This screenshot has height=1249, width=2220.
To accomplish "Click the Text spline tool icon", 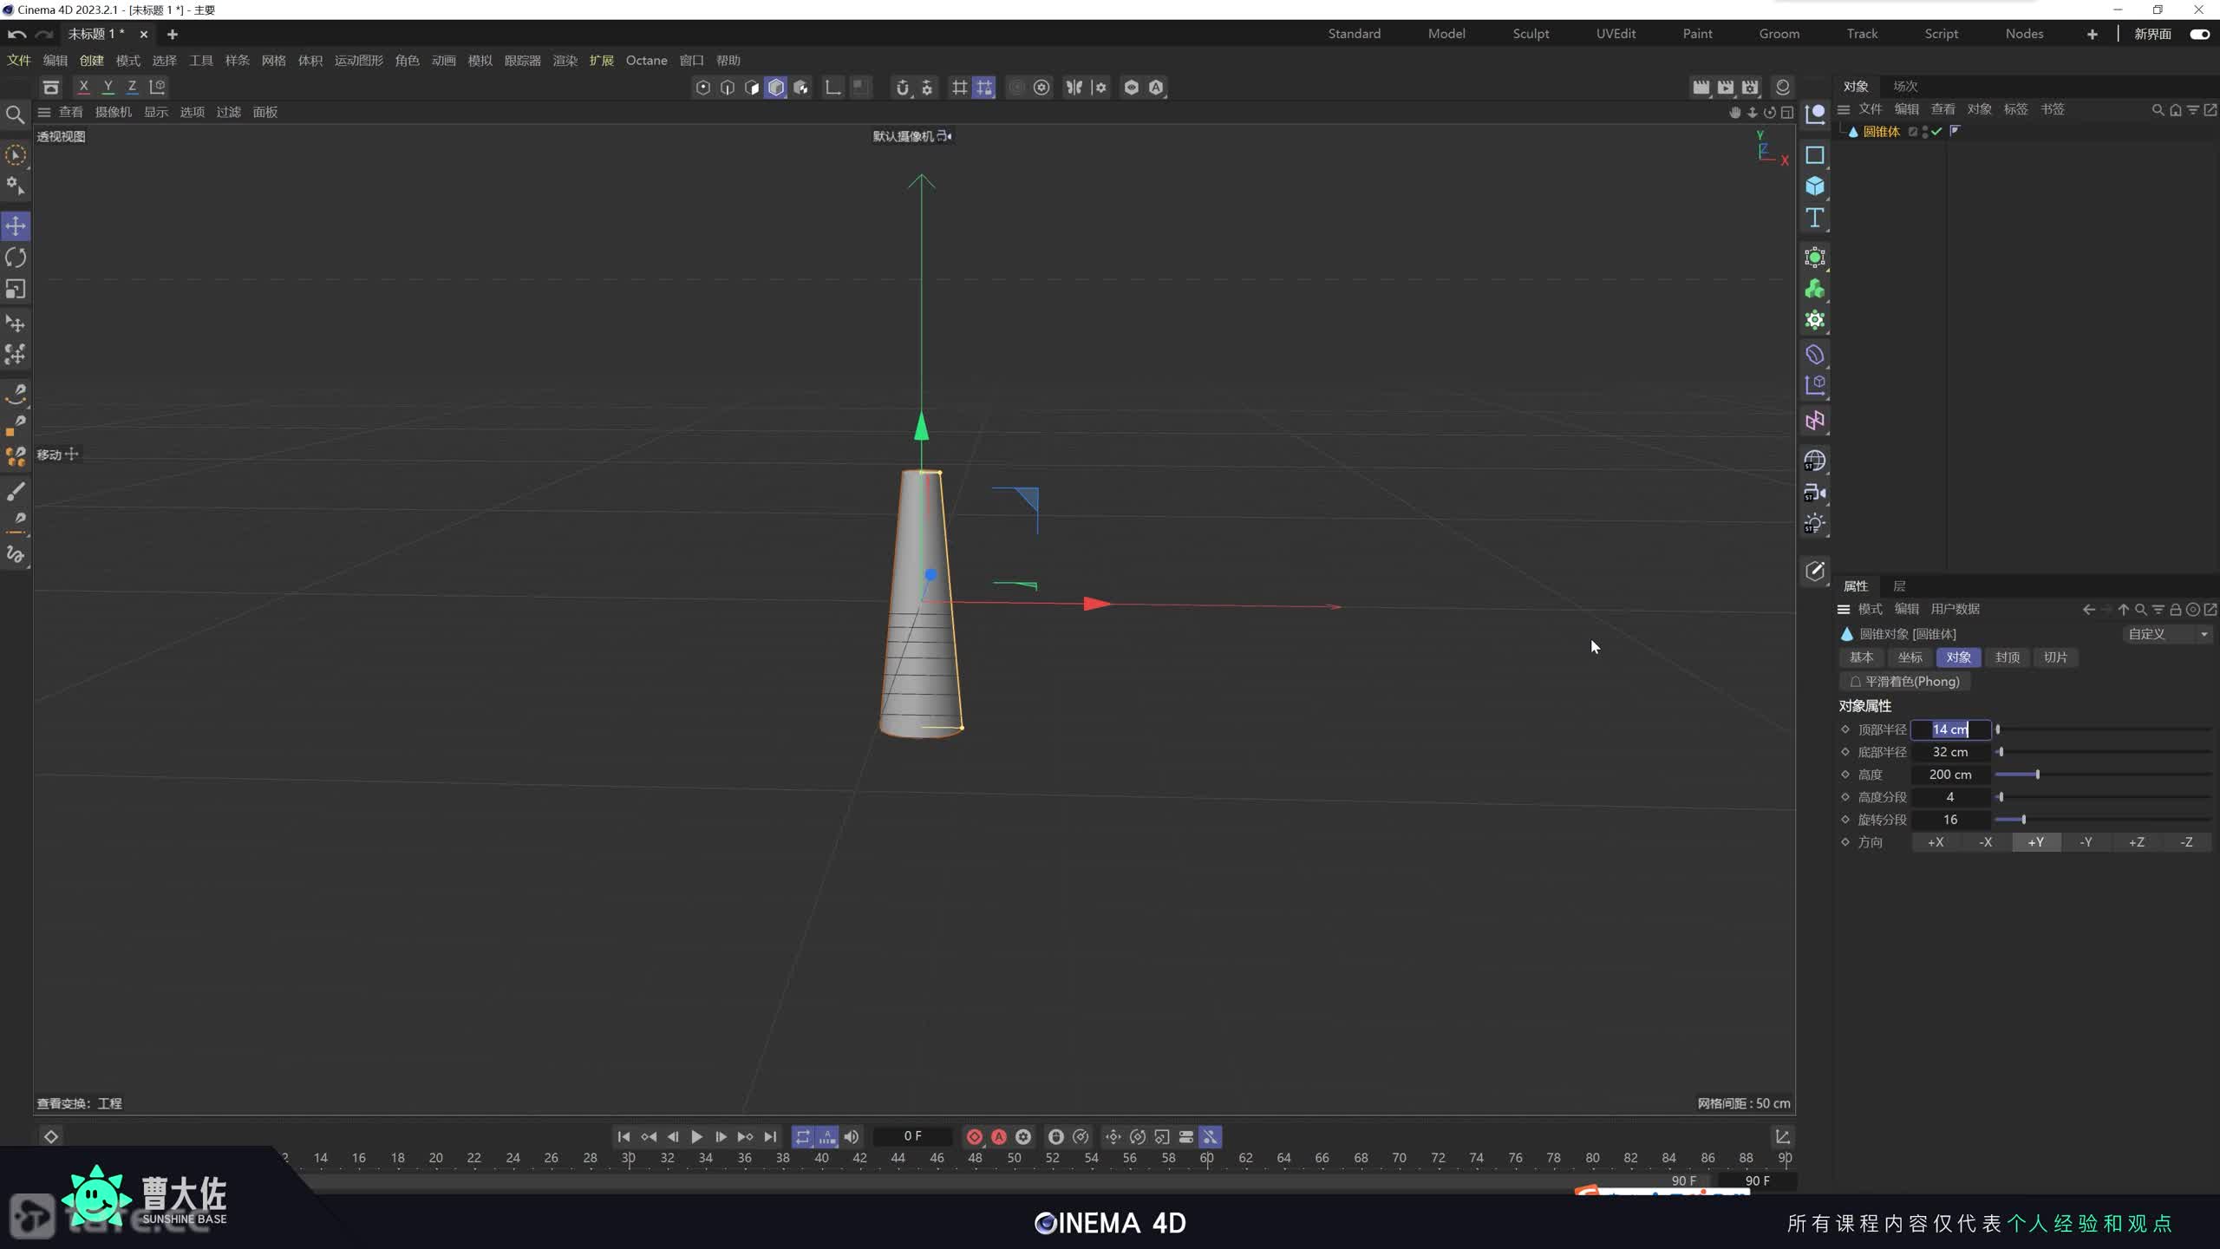I will pyautogui.click(x=1814, y=218).
